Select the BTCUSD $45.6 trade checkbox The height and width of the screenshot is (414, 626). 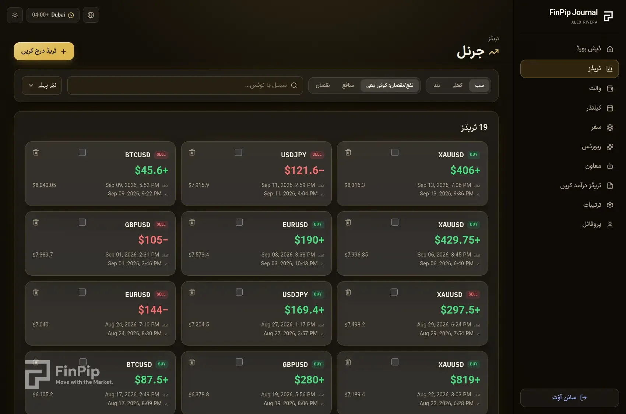82,152
